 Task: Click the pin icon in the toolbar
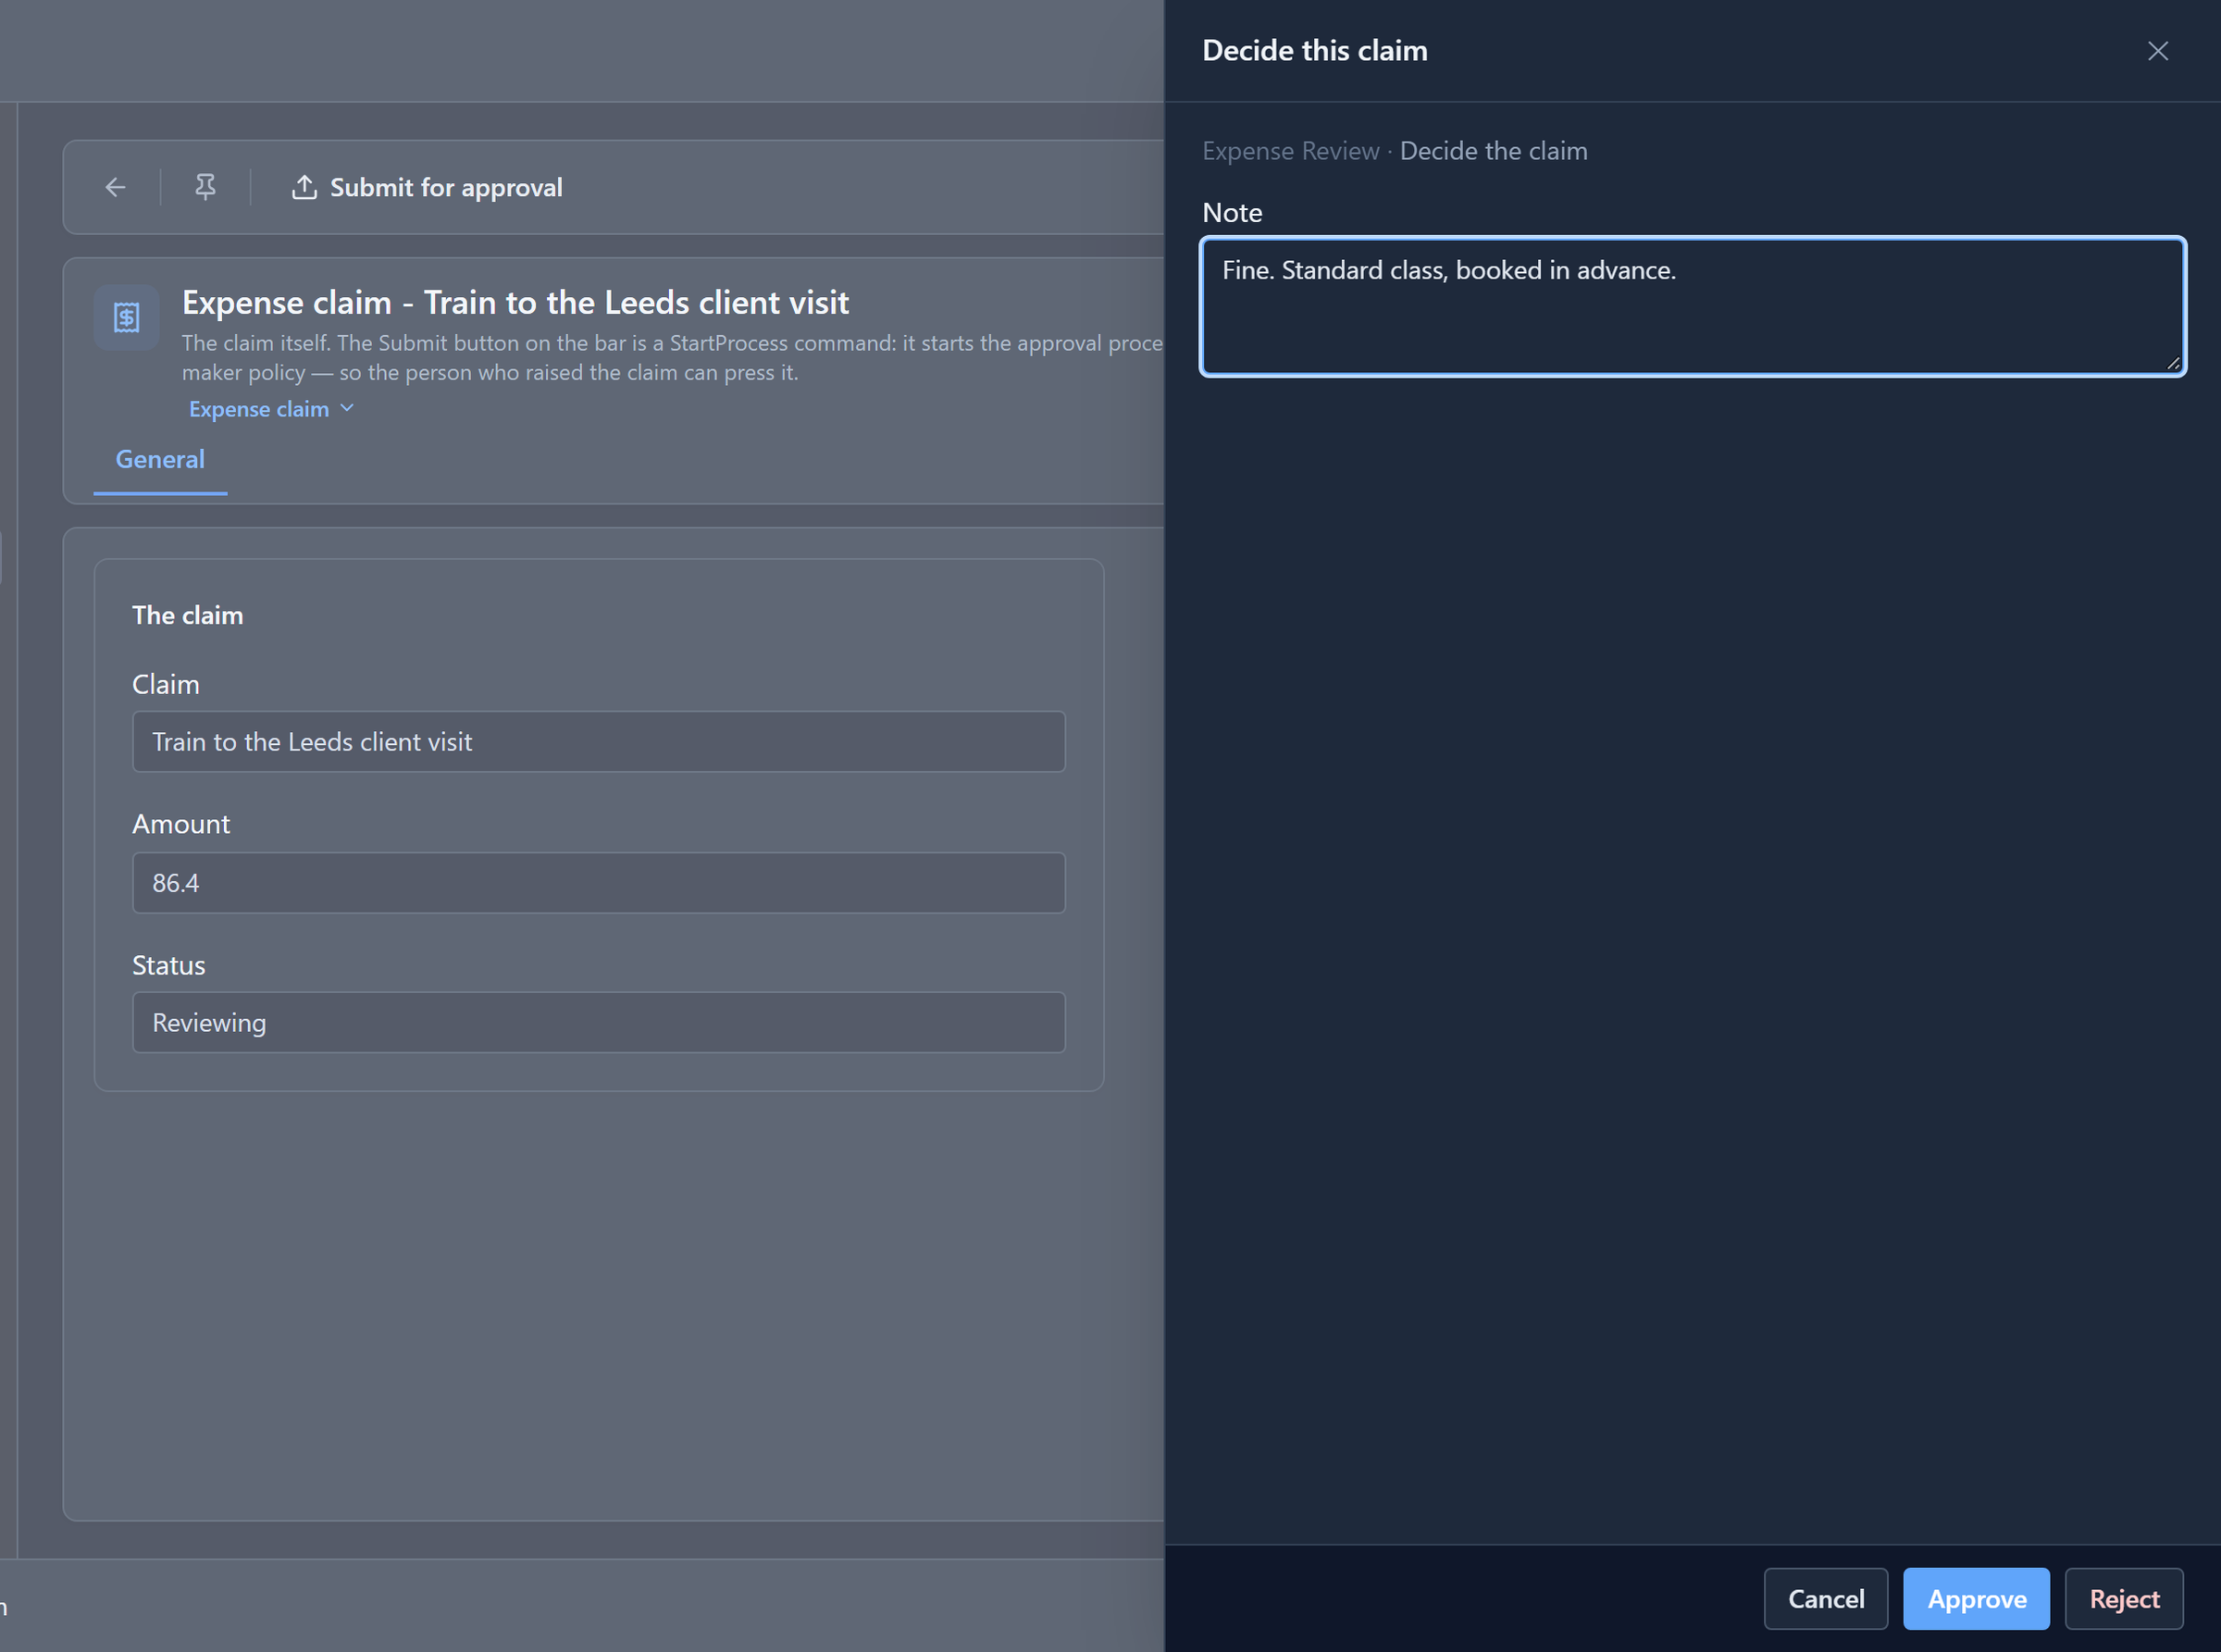coord(205,187)
